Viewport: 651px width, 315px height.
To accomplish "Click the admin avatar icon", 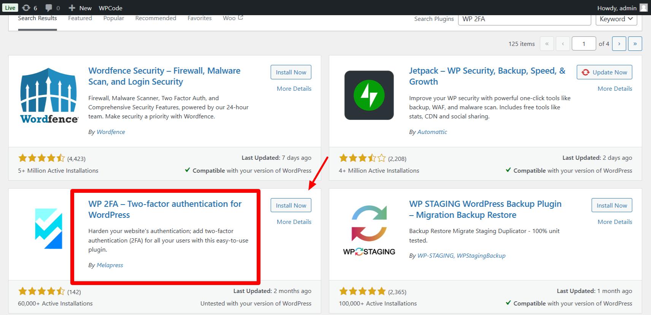I will tap(643, 8).
